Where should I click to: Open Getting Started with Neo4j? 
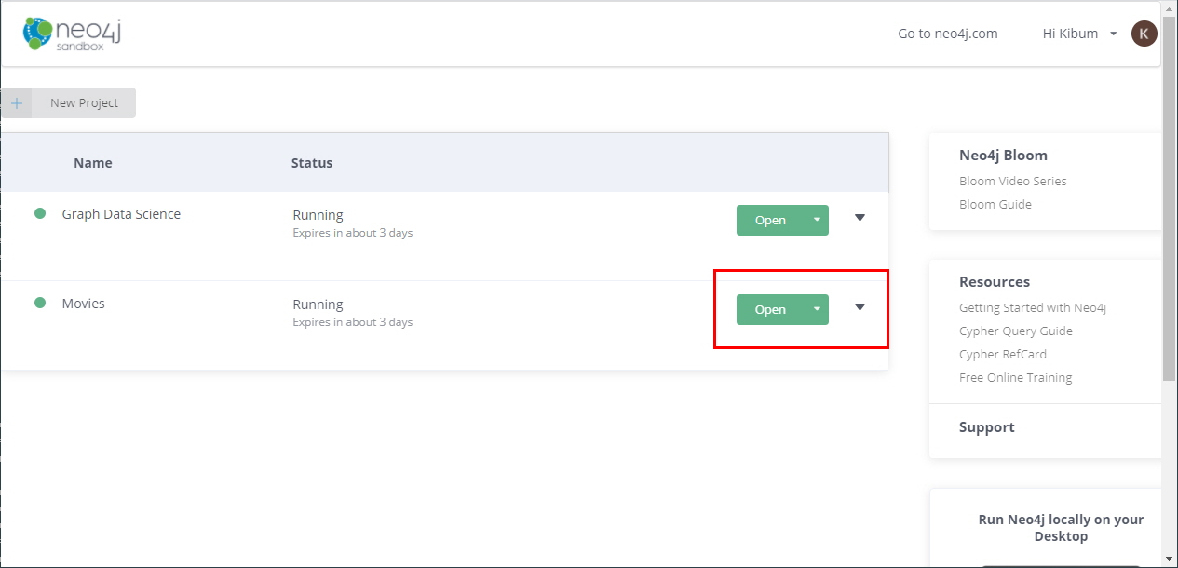coord(1032,307)
